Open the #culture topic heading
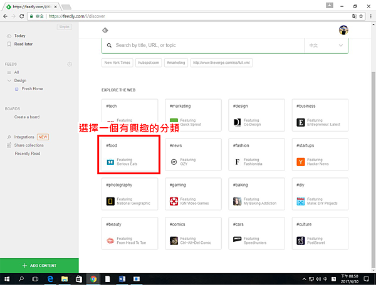376x287 pixels. click(x=304, y=224)
